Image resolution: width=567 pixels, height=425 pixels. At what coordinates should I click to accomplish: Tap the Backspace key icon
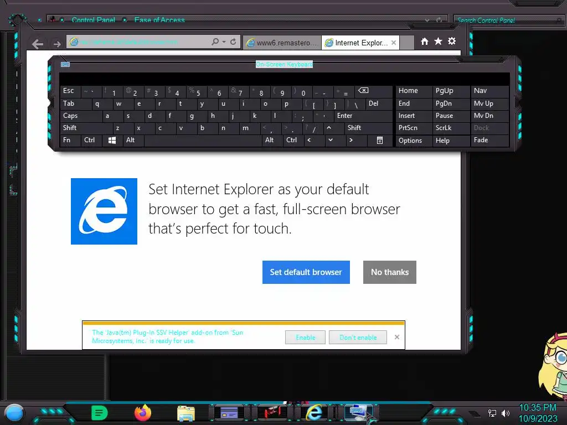tap(374, 91)
